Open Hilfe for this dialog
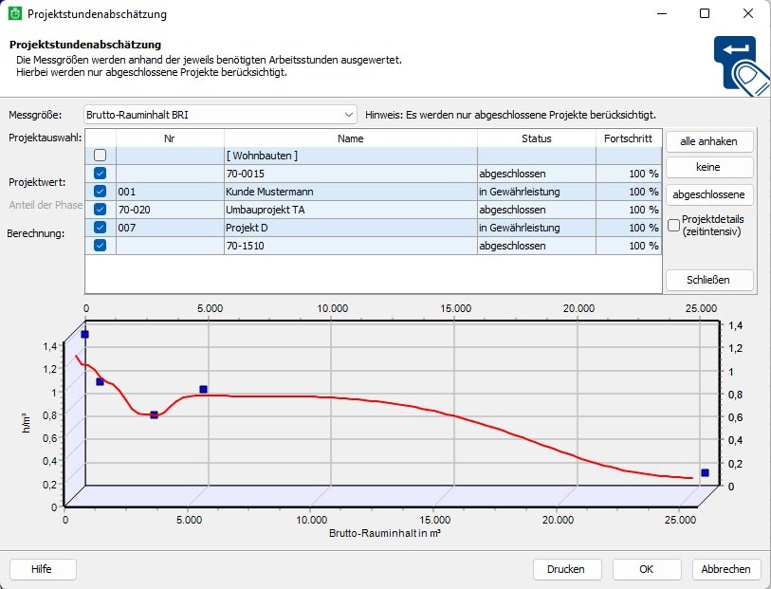771x589 pixels. [42, 569]
